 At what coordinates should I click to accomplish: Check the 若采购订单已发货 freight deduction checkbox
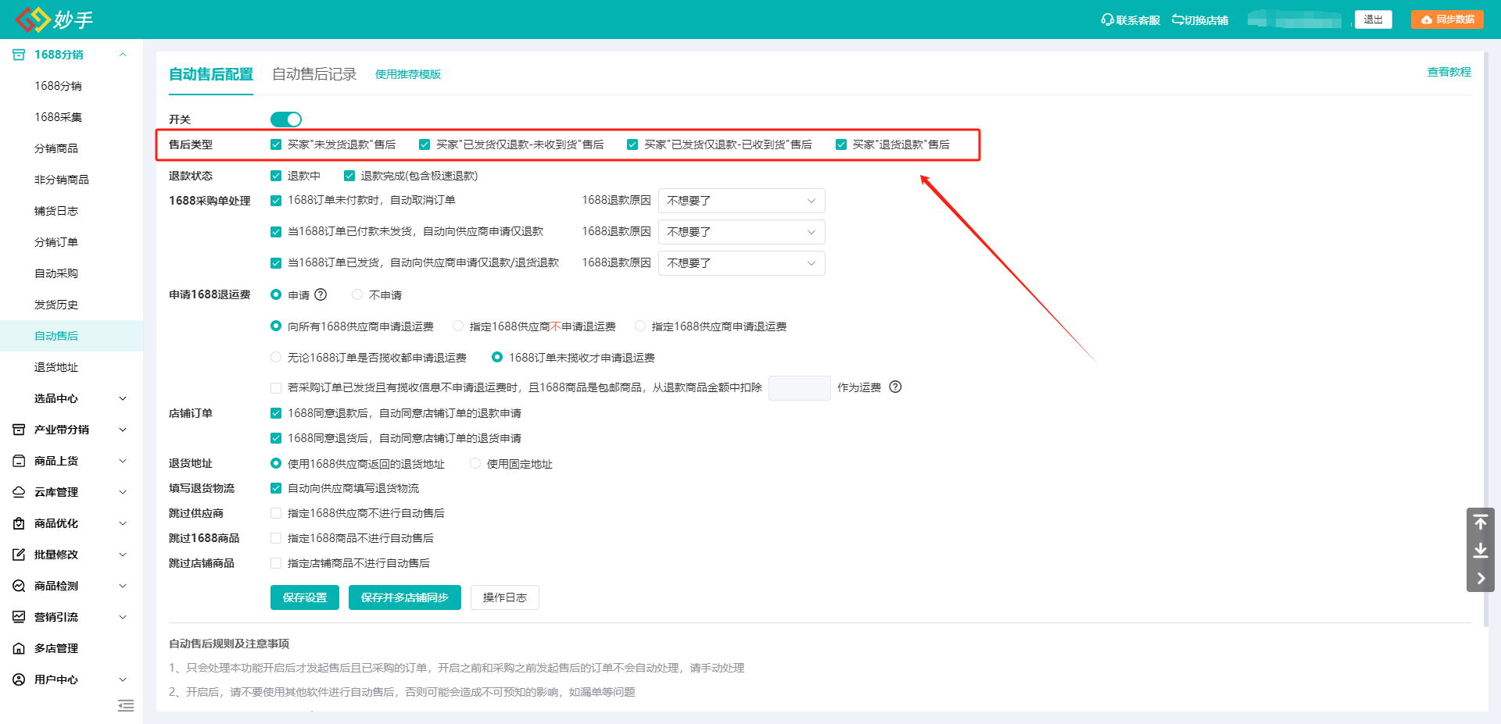tap(276, 387)
